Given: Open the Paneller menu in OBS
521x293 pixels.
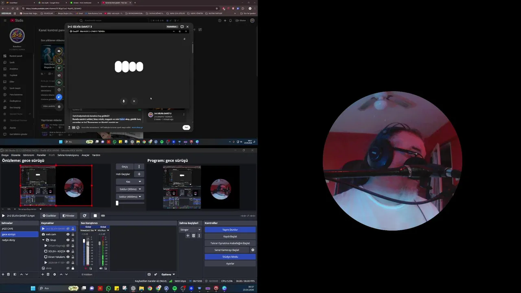Looking at the screenshot, I should [42, 155].
